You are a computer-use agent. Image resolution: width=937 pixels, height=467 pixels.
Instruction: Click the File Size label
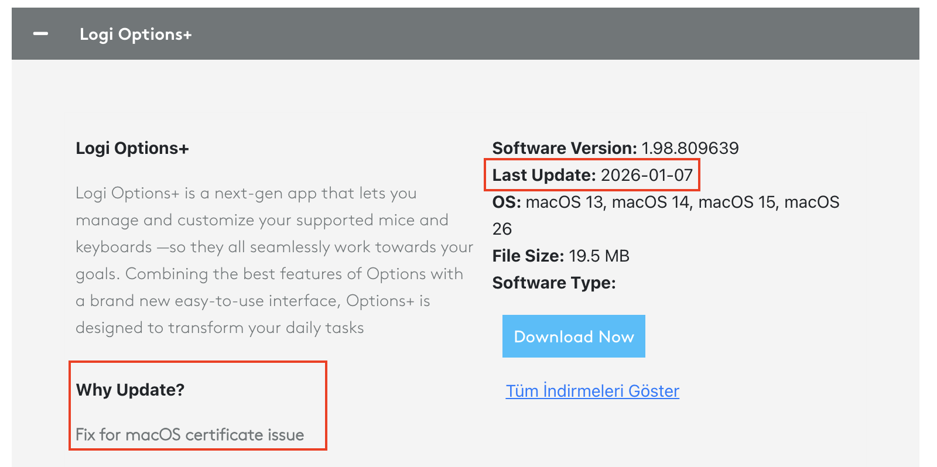pyautogui.click(x=528, y=256)
